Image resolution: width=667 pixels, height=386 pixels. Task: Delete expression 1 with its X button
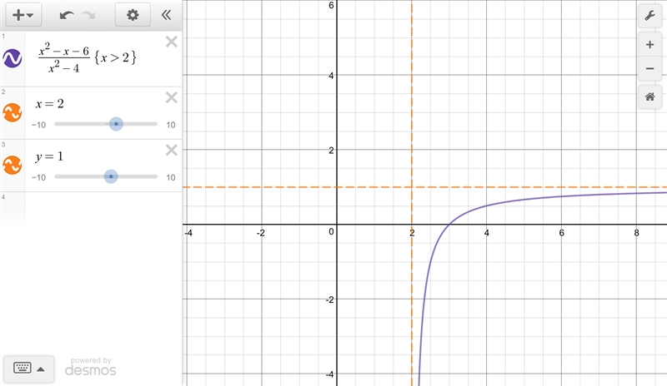[x=172, y=42]
